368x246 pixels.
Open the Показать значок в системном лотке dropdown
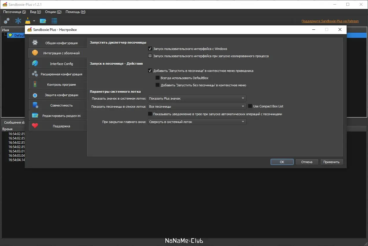(x=197, y=98)
